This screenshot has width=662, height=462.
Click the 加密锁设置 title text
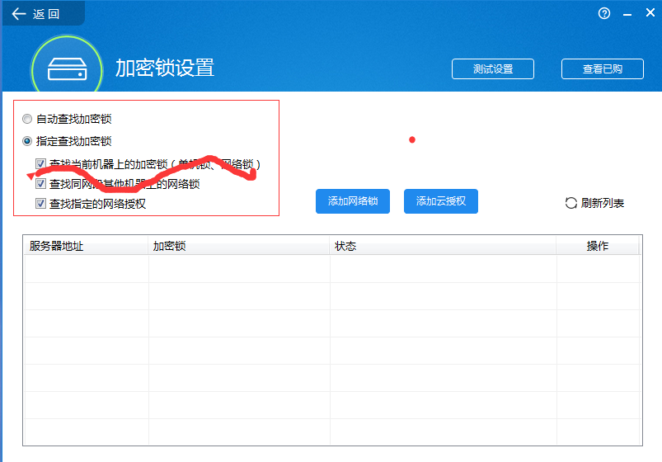coord(165,68)
